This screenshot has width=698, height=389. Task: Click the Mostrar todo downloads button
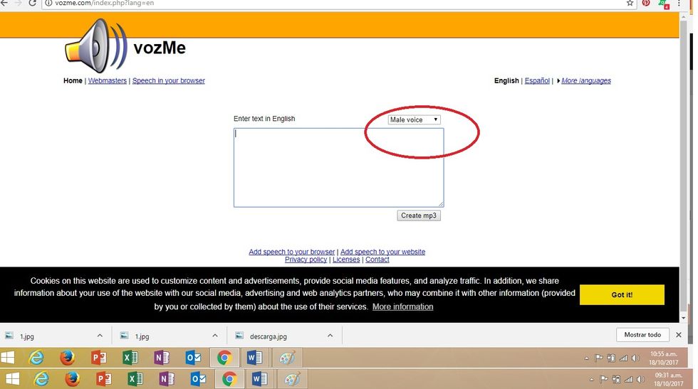642,335
